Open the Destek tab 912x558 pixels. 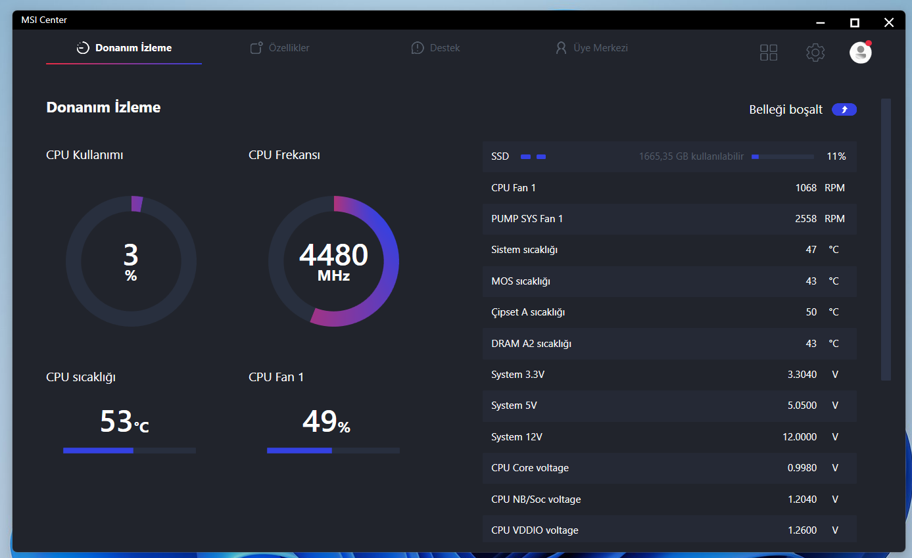pyautogui.click(x=435, y=48)
